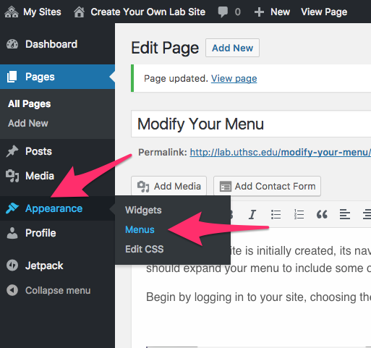Image resolution: width=371 pixels, height=348 pixels.
Task: Select Menus from the Appearance submenu
Action: 140,229
